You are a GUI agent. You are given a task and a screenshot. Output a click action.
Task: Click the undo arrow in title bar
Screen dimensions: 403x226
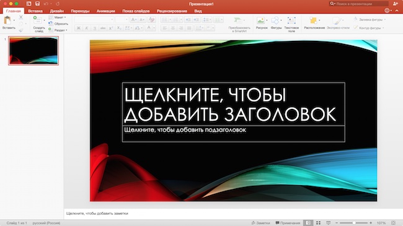(46, 4)
